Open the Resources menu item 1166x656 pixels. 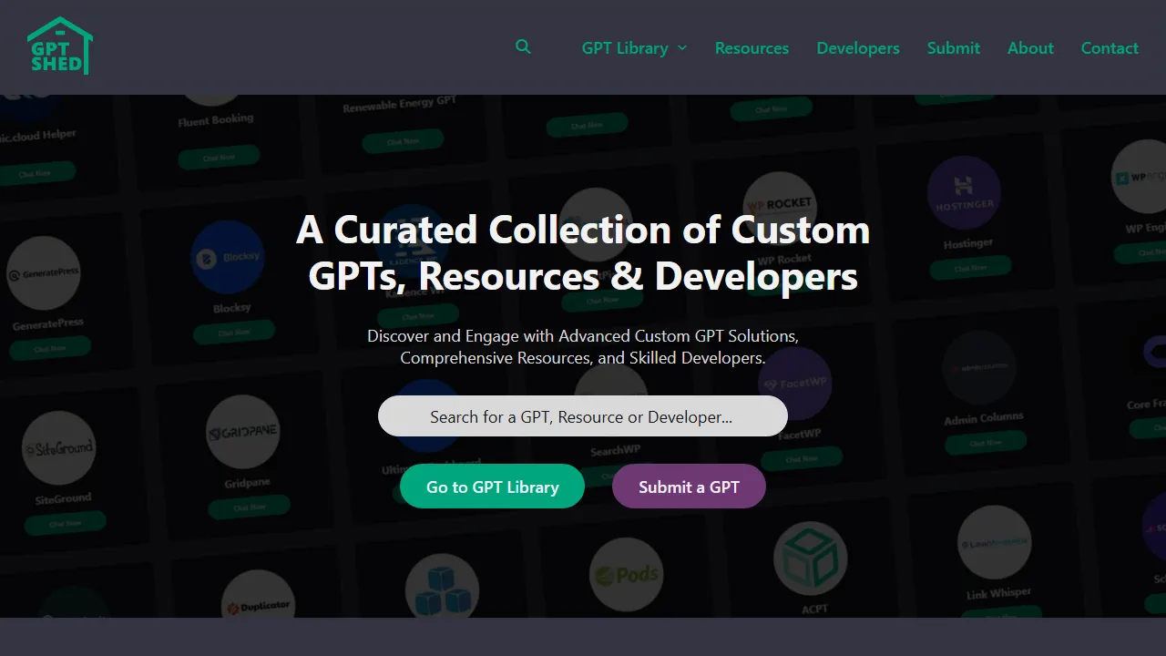[752, 47]
